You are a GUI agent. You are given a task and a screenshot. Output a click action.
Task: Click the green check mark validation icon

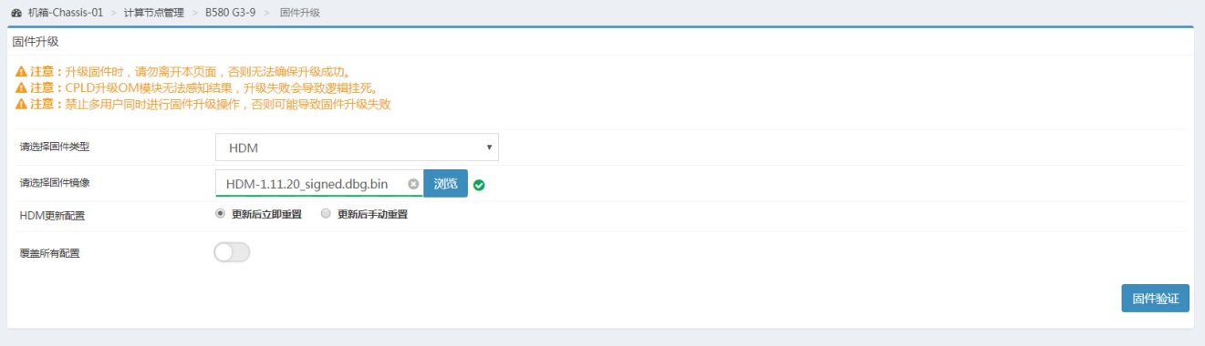479,185
